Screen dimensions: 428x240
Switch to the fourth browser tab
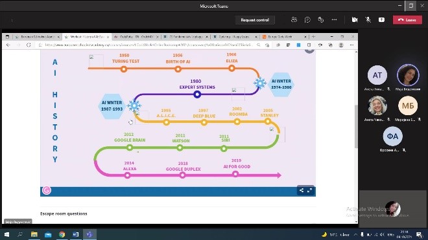[x=186, y=36]
